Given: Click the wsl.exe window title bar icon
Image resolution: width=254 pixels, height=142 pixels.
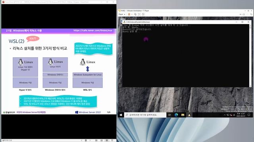Looking at the screenshot, I should [x=124, y=22].
